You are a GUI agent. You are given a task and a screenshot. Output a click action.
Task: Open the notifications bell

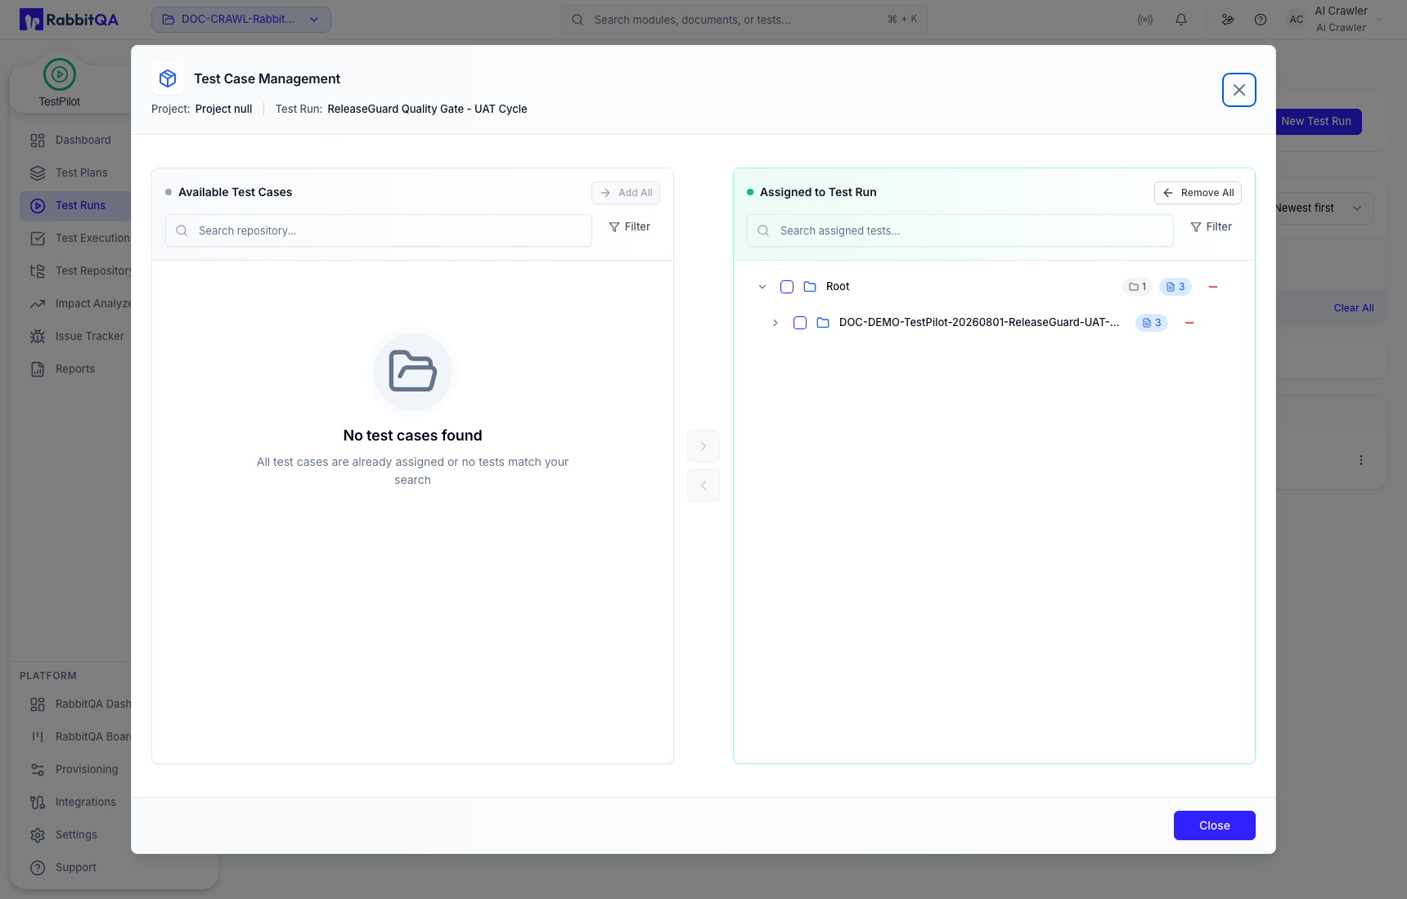click(1181, 20)
